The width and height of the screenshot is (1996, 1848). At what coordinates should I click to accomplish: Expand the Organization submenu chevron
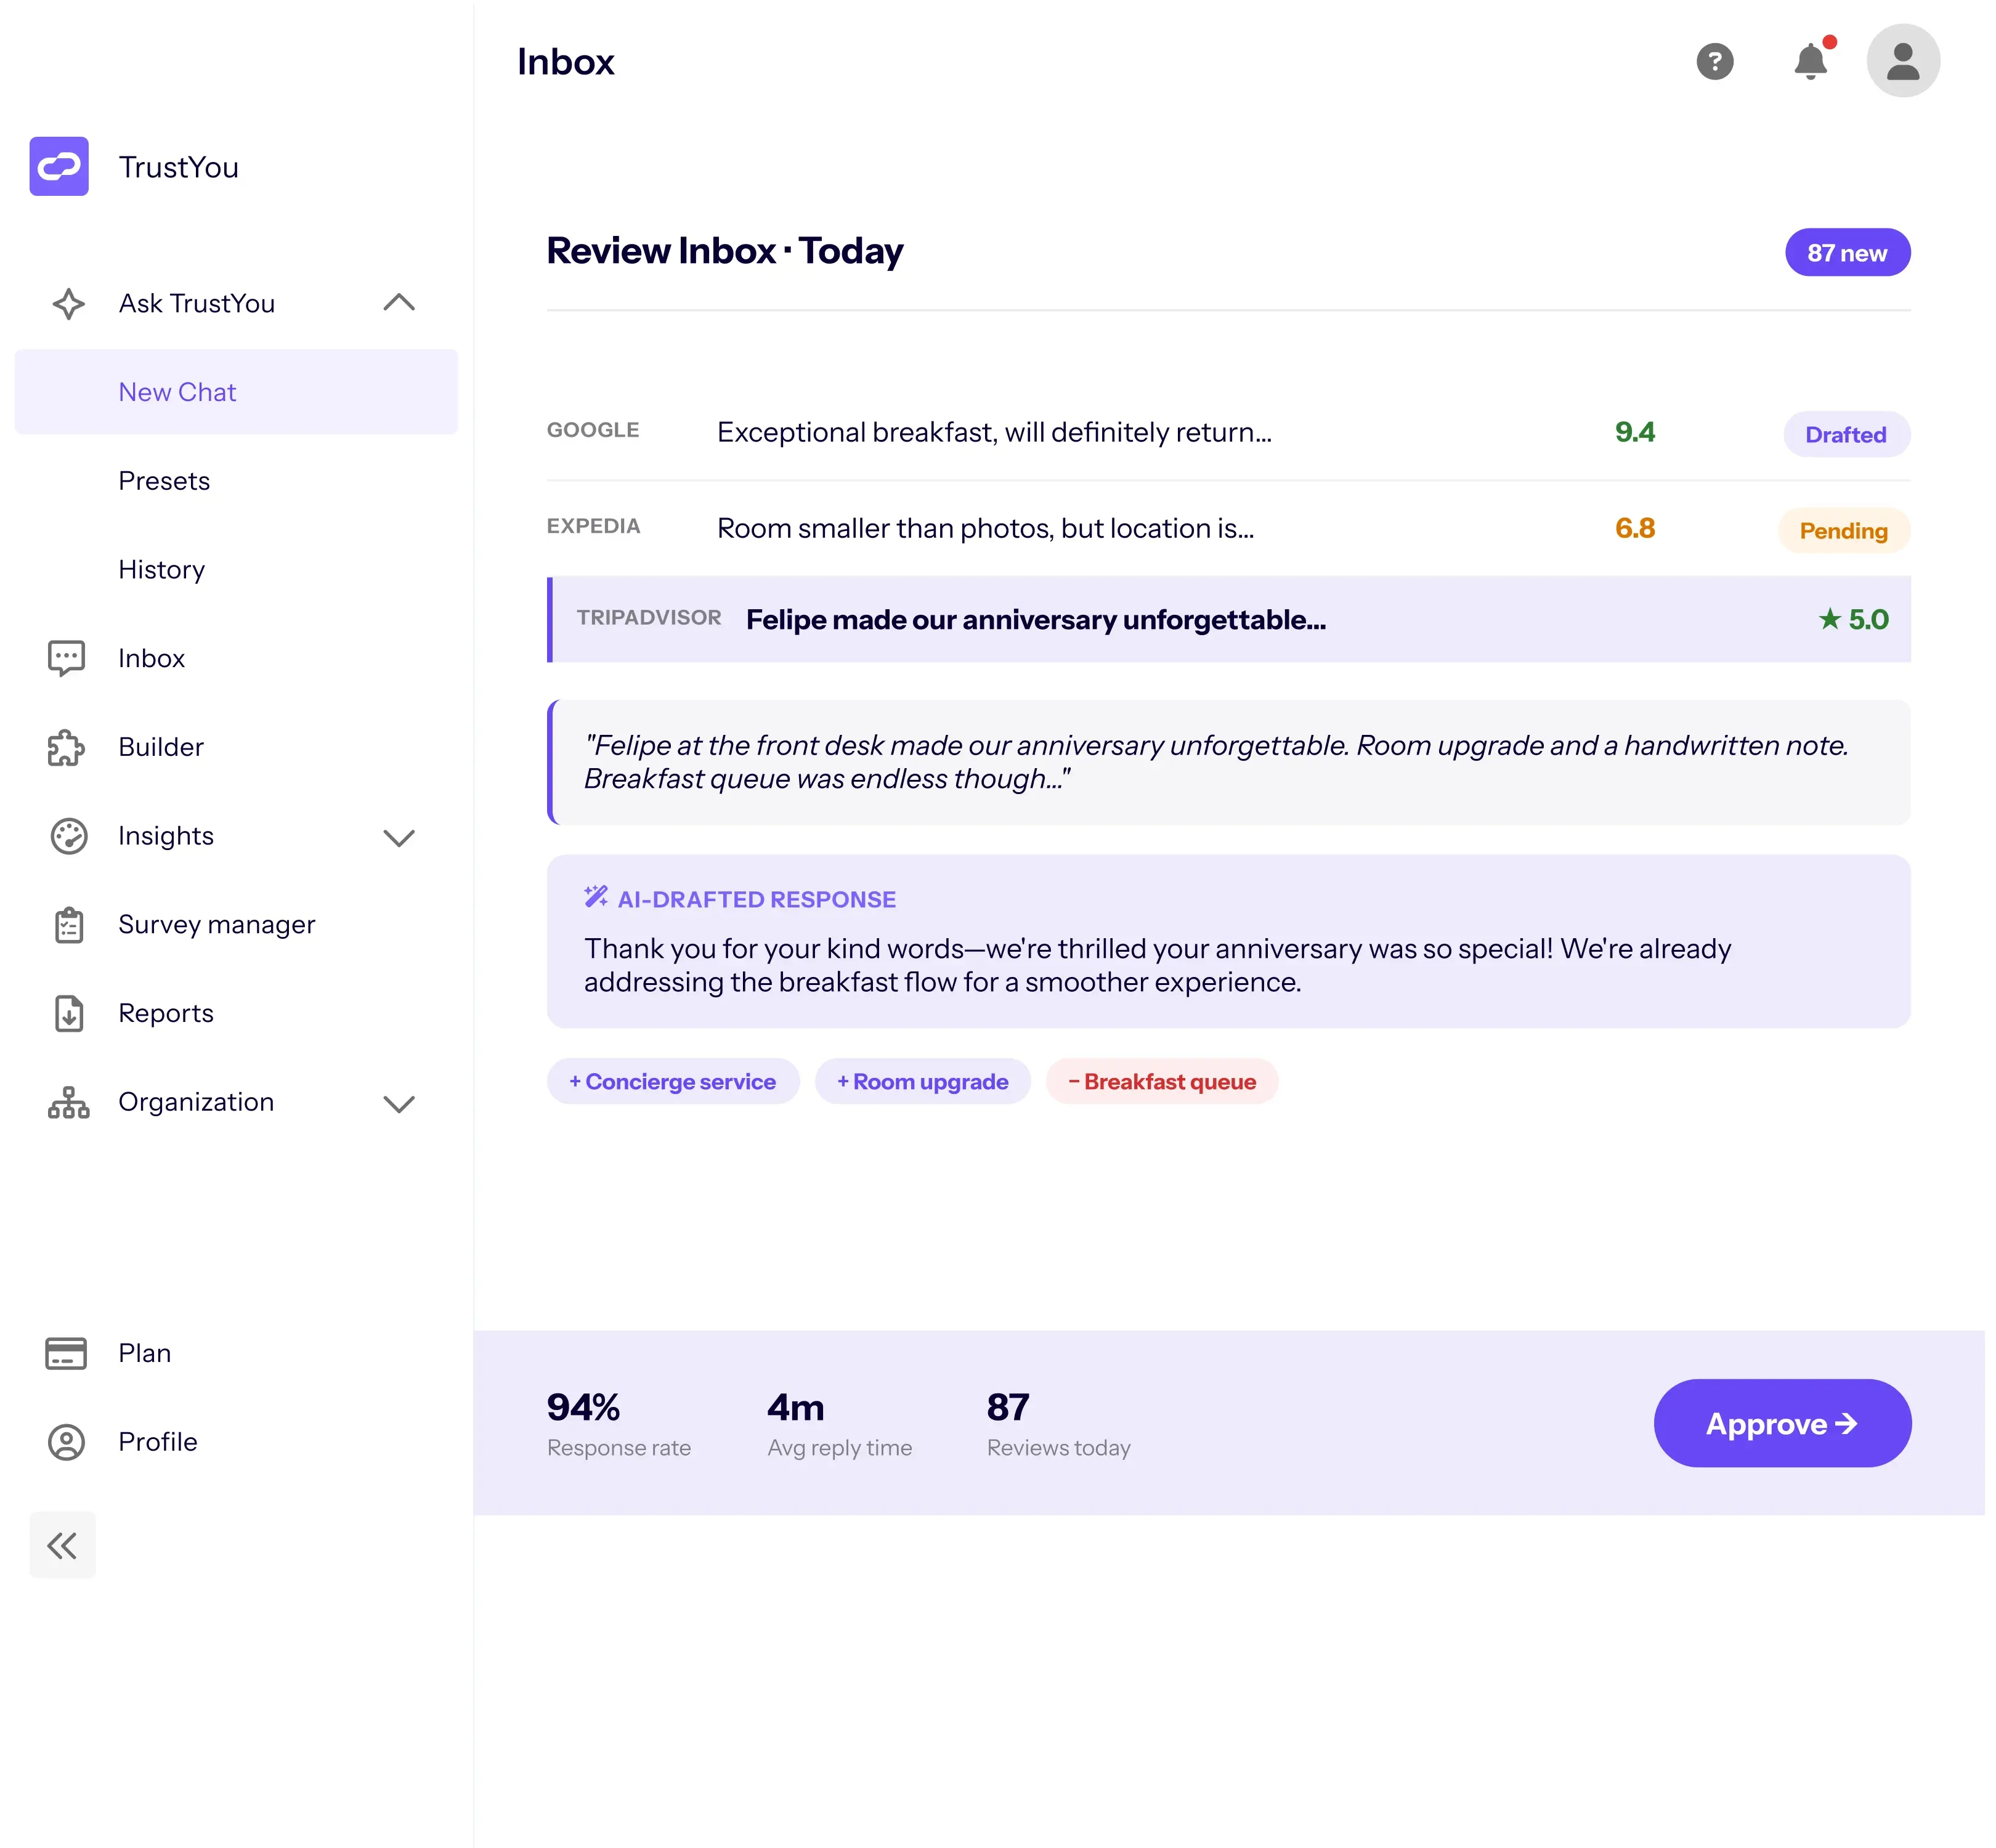click(399, 1104)
